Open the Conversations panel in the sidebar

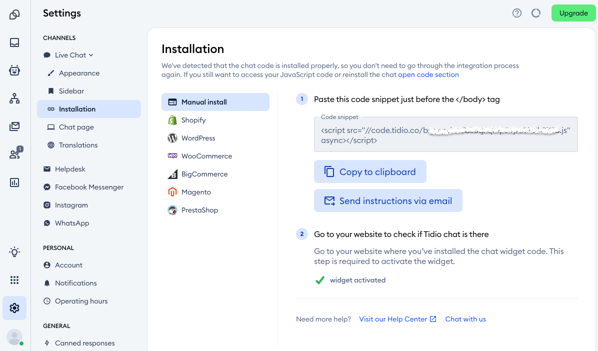pos(14,42)
